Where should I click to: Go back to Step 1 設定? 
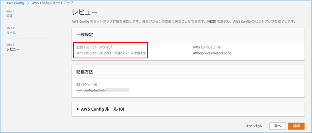(x=10, y=16)
